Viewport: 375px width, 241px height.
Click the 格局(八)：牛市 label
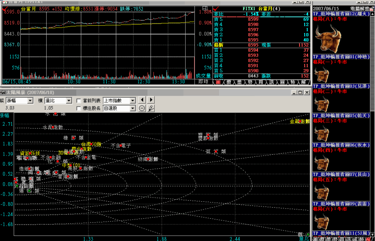[330, 19]
